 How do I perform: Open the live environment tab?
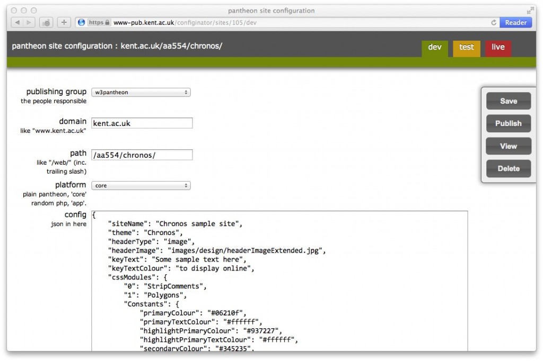[x=498, y=48]
